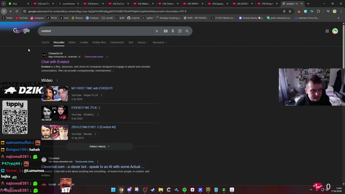Open the Cleverbot.com result link
This screenshot has width=345, height=194.
[x=93, y=167]
